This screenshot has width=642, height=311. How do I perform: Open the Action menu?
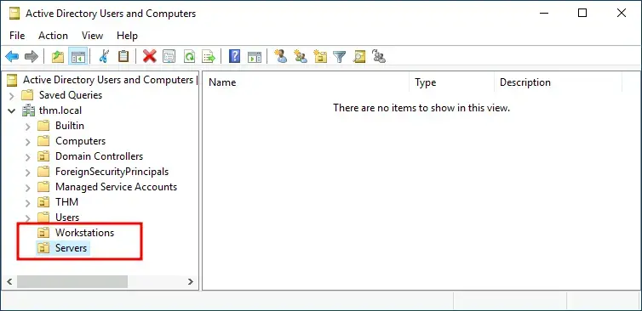point(54,36)
